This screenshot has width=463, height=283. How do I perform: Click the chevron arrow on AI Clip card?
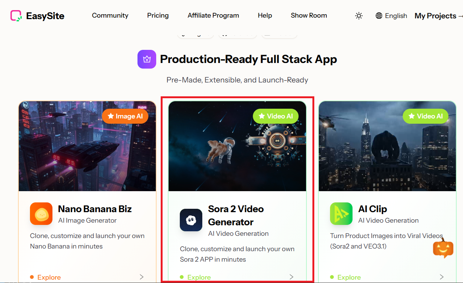pyautogui.click(x=442, y=277)
